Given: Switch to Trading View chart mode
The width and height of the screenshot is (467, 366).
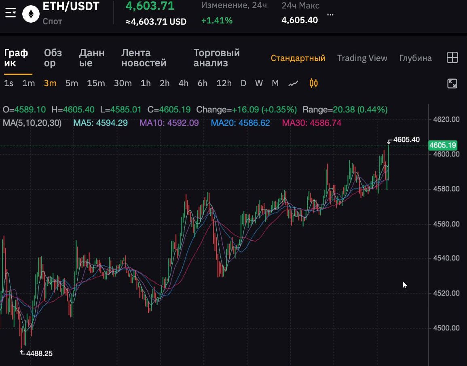Looking at the screenshot, I should 362,58.
